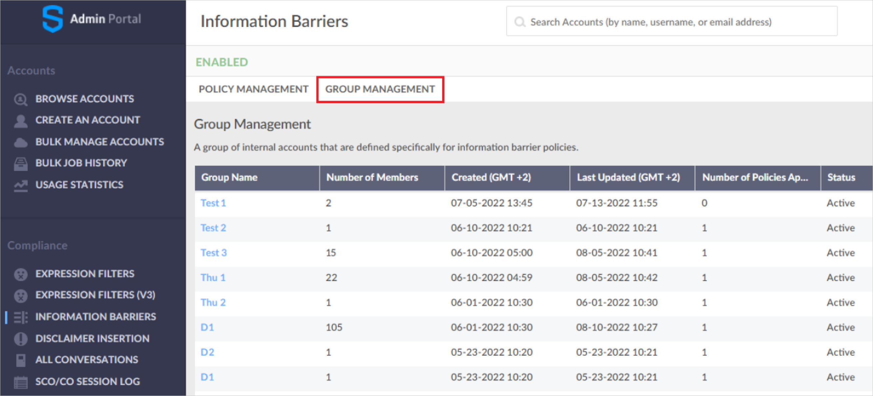Open the Test 3 group link
The height and width of the screenshot is (396, 873).
(214, 253)
